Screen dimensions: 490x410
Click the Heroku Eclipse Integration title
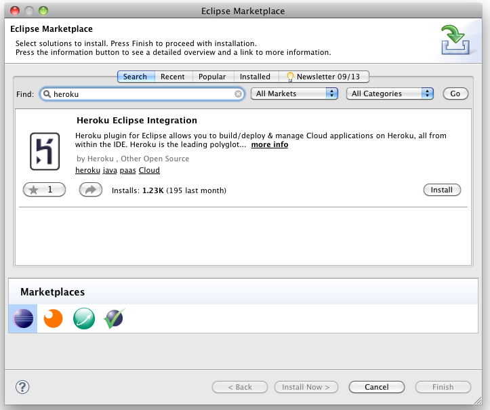137,121
